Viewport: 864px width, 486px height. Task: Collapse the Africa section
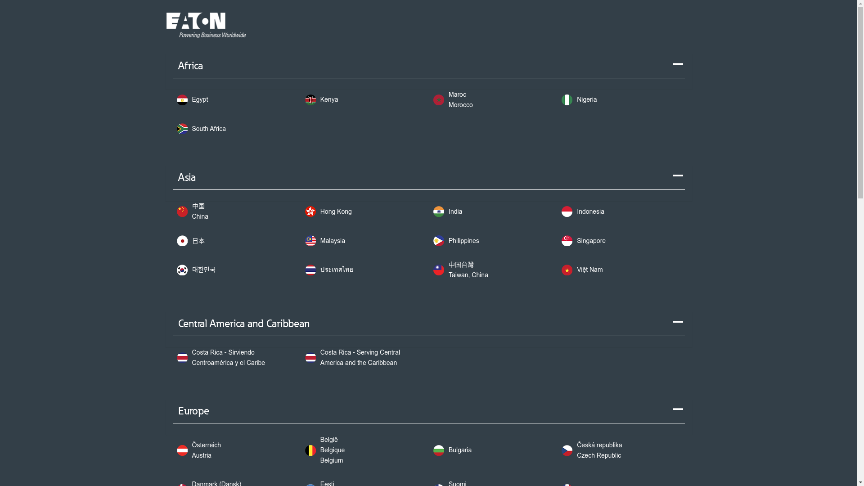pyautogui.click(x=678, y=64)
